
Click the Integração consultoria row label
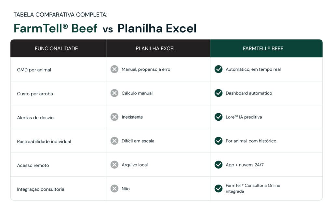[x=41, y=189]
